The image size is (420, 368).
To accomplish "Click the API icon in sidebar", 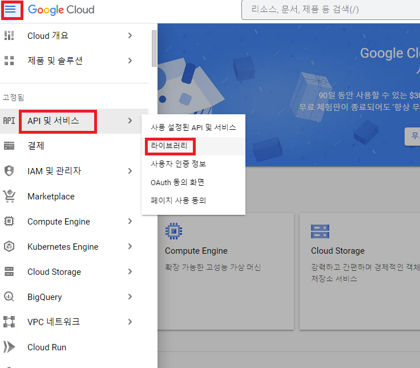I will tap(9, 121).
